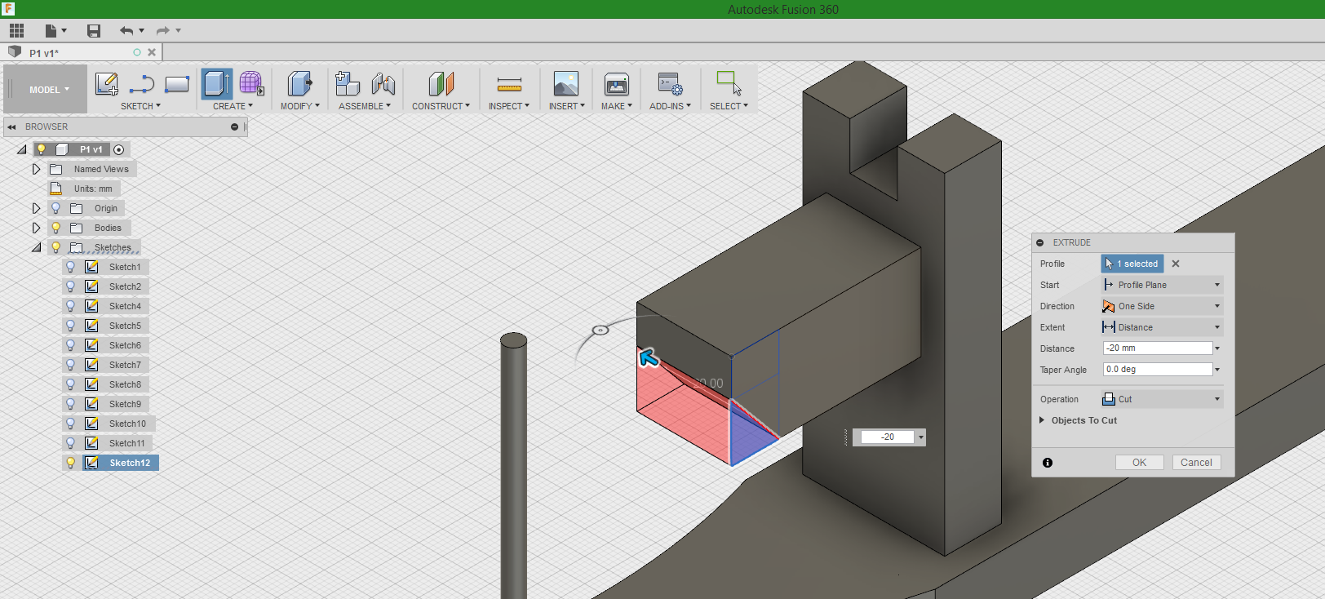Open the Operation Cut dropdown
This screenshot has height=599, width=1325.
click(1162, 399)
